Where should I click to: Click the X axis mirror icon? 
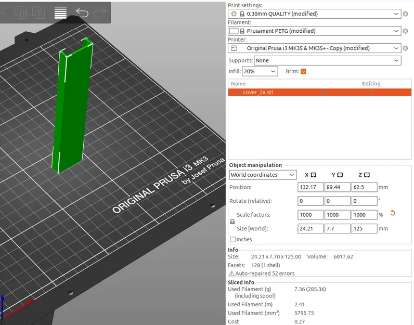(314, 175)
